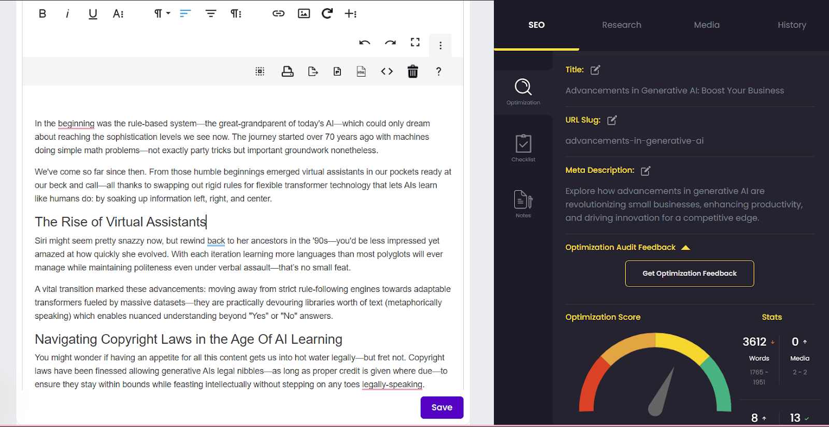The image size is (829, 427).
Task: Toggle fullscreen editor mode
Action: pos(415,42)
